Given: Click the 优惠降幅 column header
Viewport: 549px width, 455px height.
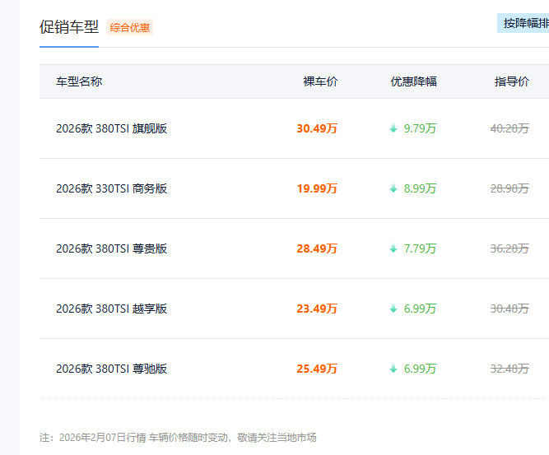Looking at the screenshot, I should (413, 81).
